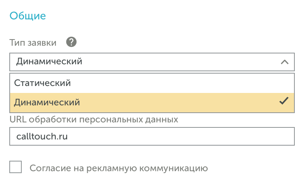Open help for Тип заявки
Screen dimensions: 301x189
pyautogui.click(x=71, y=42)
